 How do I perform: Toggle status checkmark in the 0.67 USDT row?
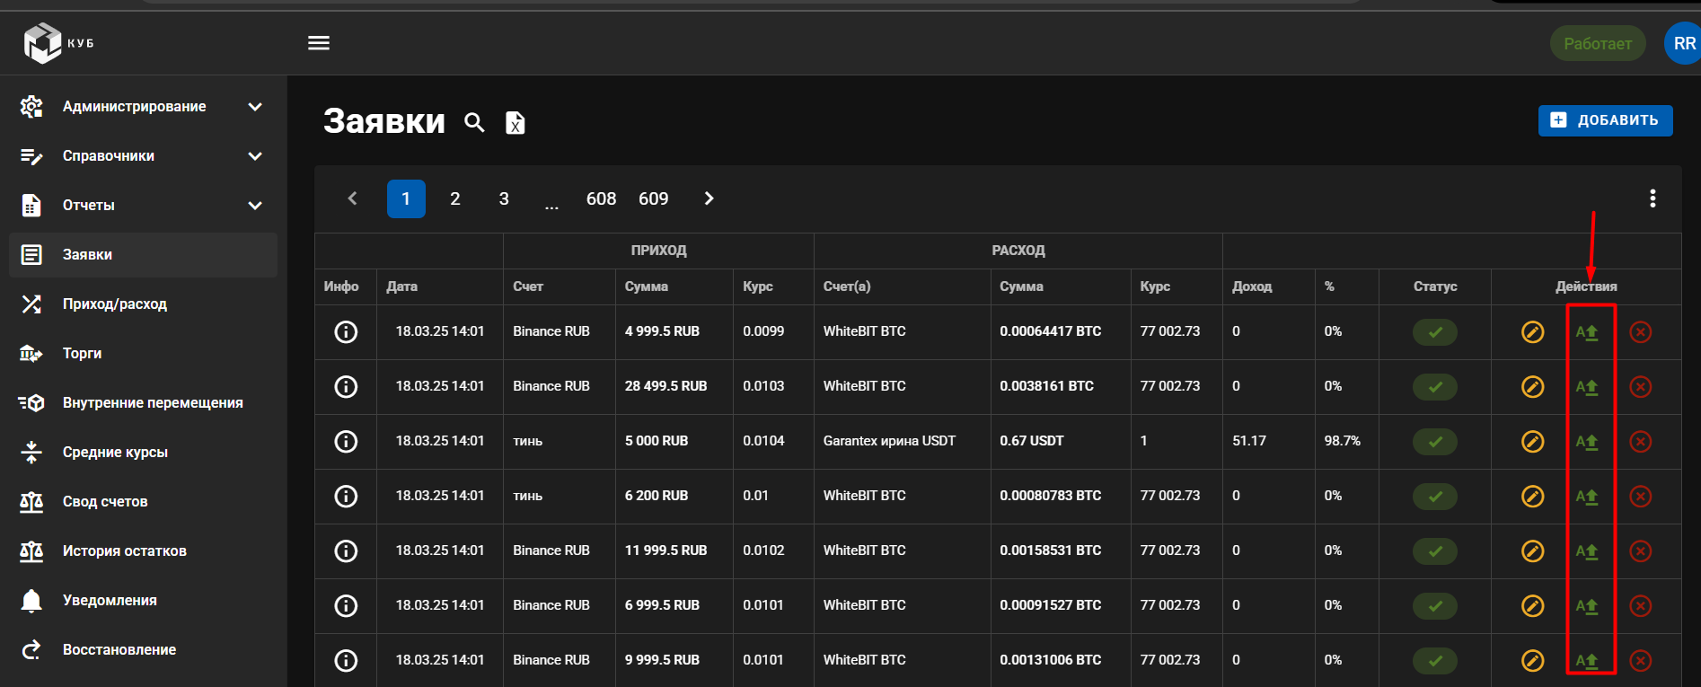pos(1434,442)
